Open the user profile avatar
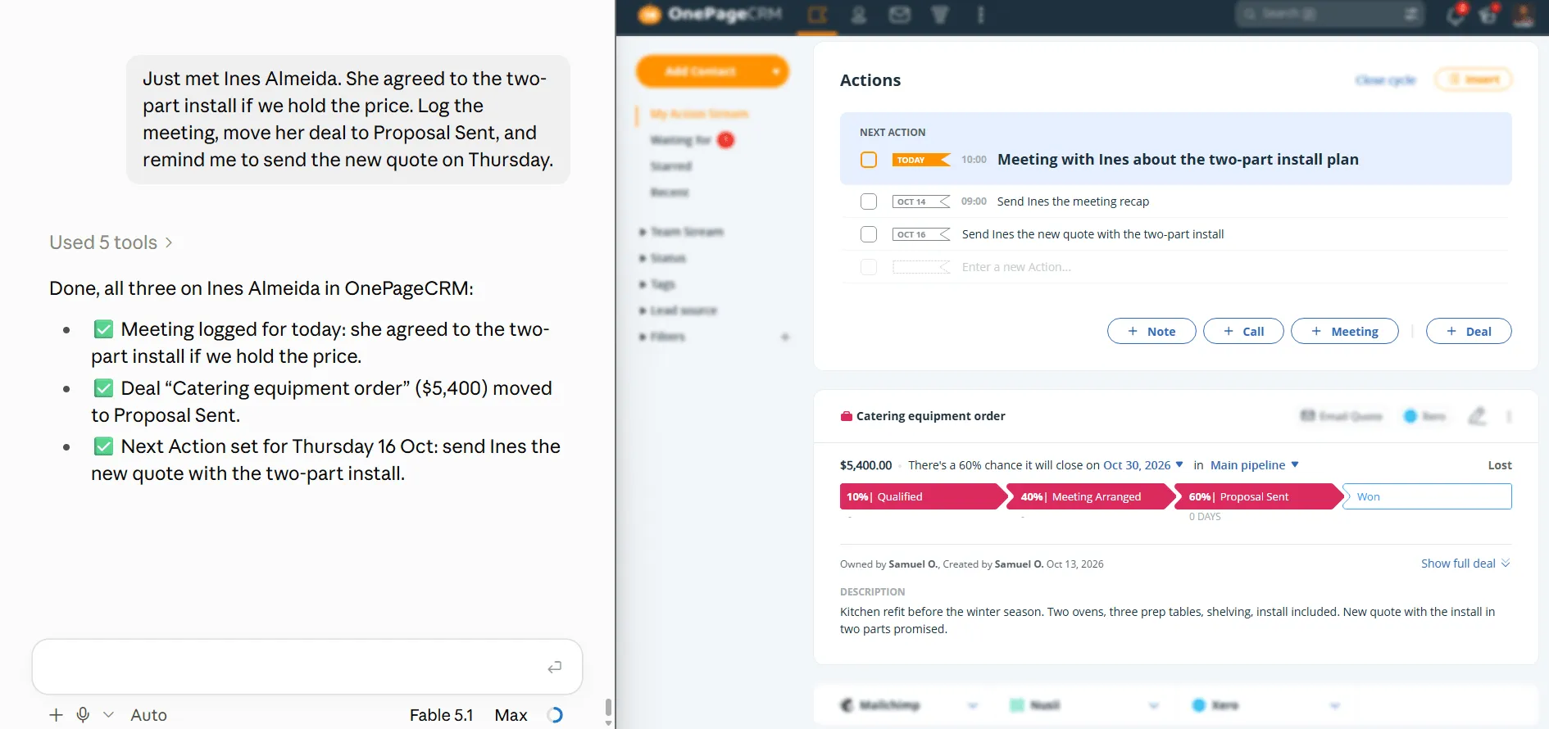 click(1524, 15)
